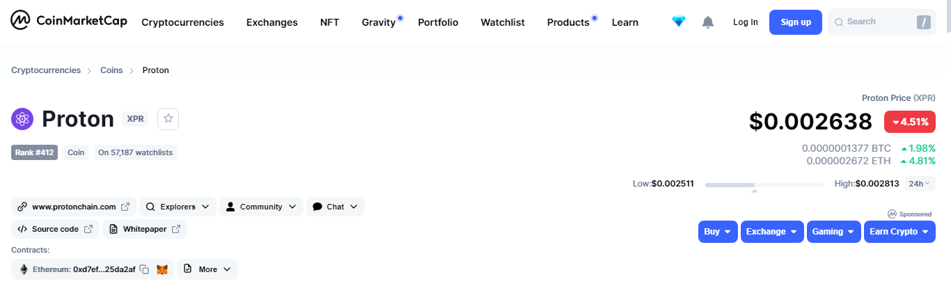Open the NFT menu

(x=329, y=22)
